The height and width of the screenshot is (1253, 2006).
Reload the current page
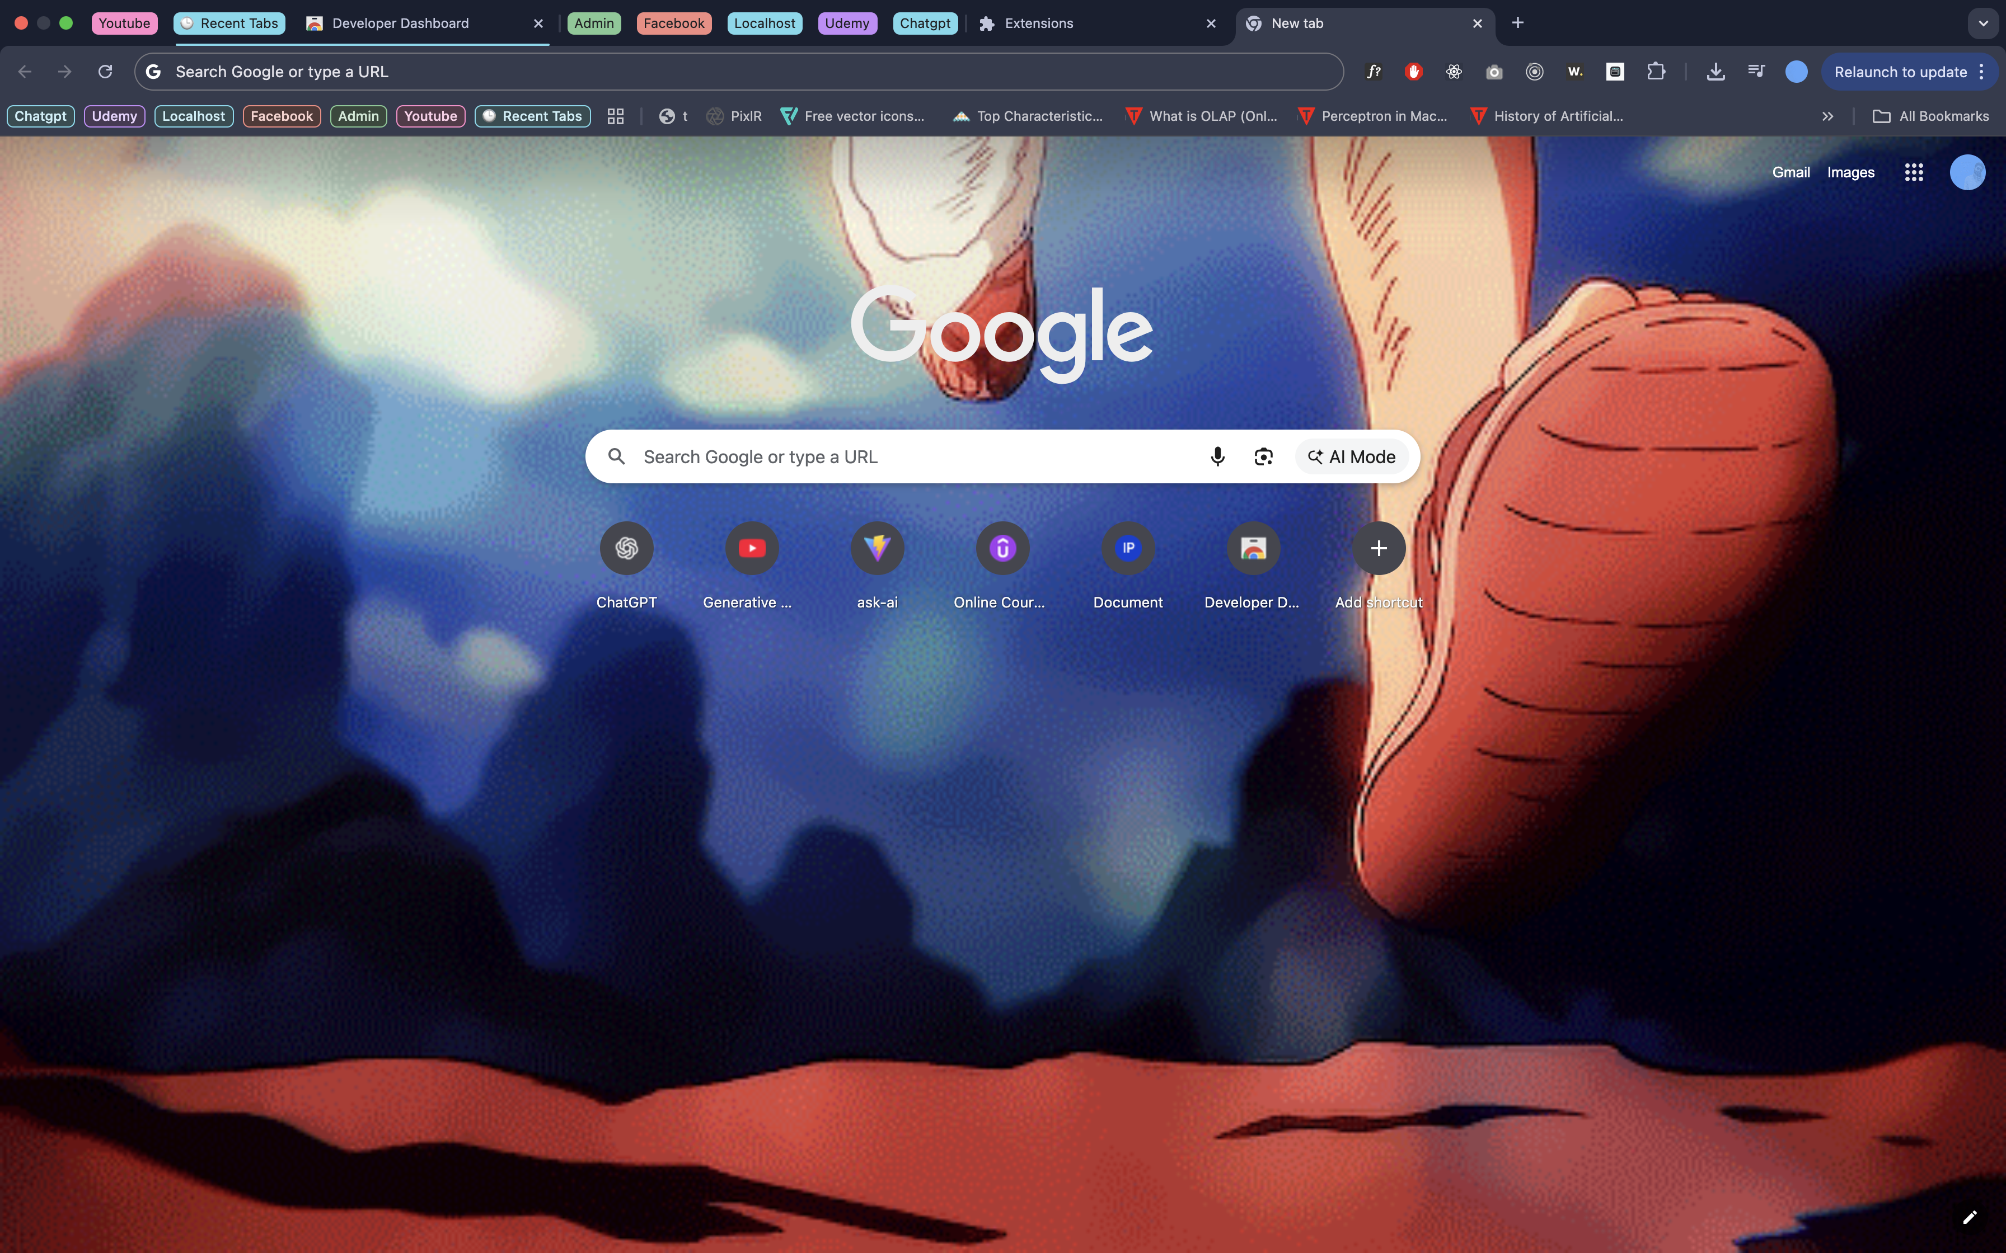[x=105, y=71]
